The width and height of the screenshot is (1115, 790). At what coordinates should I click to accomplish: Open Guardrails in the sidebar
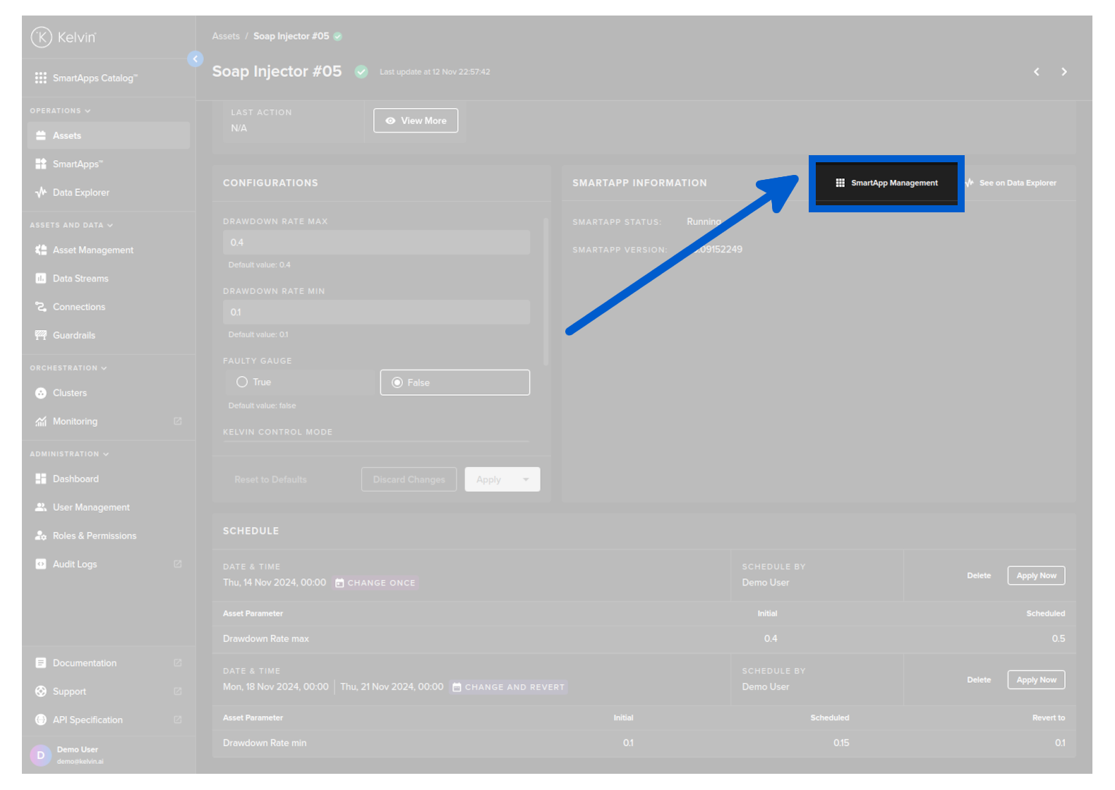coord(73,335)
